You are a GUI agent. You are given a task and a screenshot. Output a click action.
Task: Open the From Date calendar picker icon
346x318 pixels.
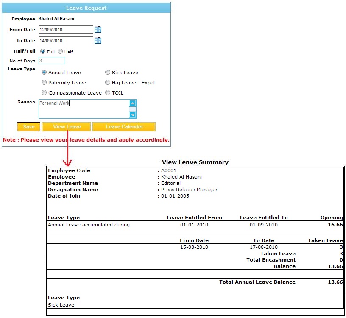click(98, 29)
